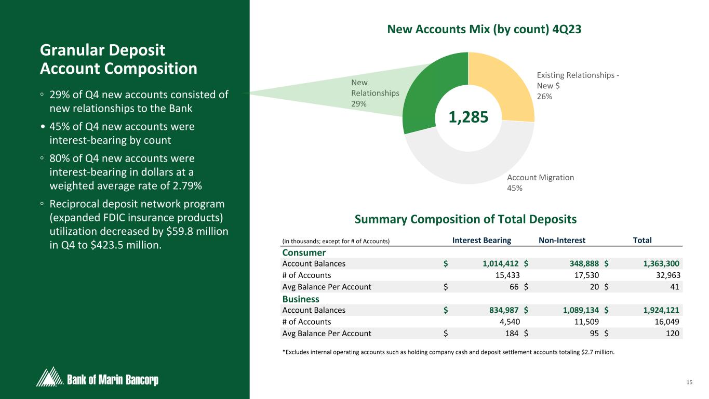
Task: Click the 1,285 total in donut center
Action: 469,117
